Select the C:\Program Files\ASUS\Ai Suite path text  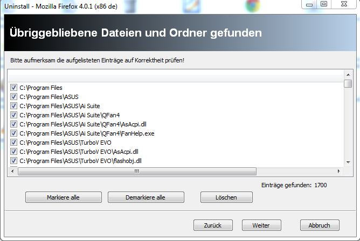[60, 106]
